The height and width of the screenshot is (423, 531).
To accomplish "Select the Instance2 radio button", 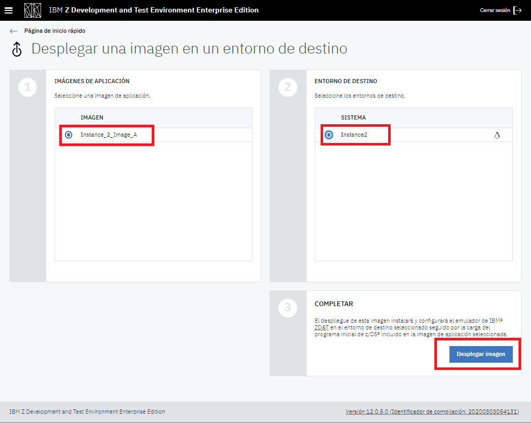I will [x=329, y=135].
